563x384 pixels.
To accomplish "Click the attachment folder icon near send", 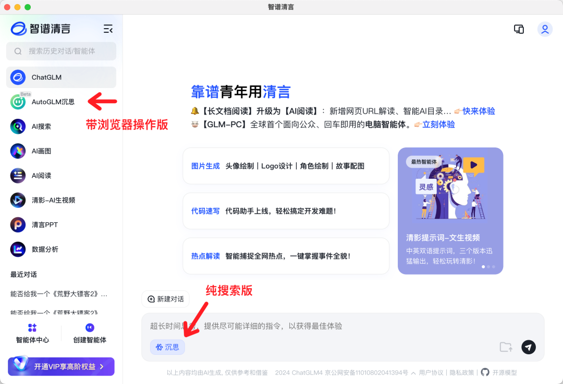I will 505,347.
